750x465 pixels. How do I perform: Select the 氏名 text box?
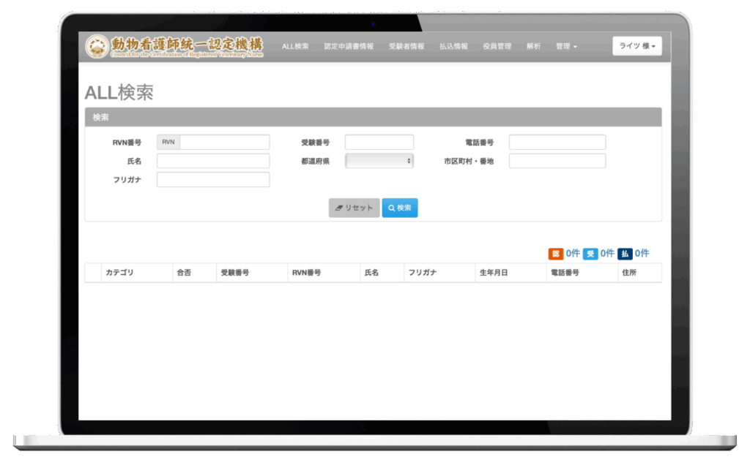213,161
